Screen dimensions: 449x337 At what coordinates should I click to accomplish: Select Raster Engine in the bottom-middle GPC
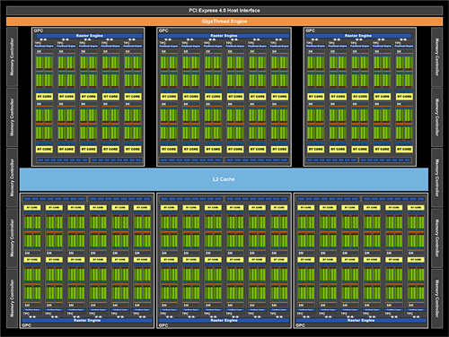click(x=224, y=320)
